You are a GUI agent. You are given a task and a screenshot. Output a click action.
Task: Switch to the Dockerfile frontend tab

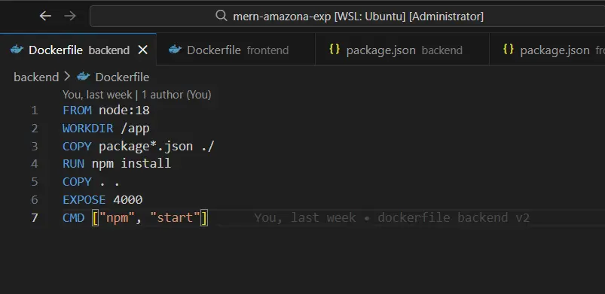pos(236,50)
